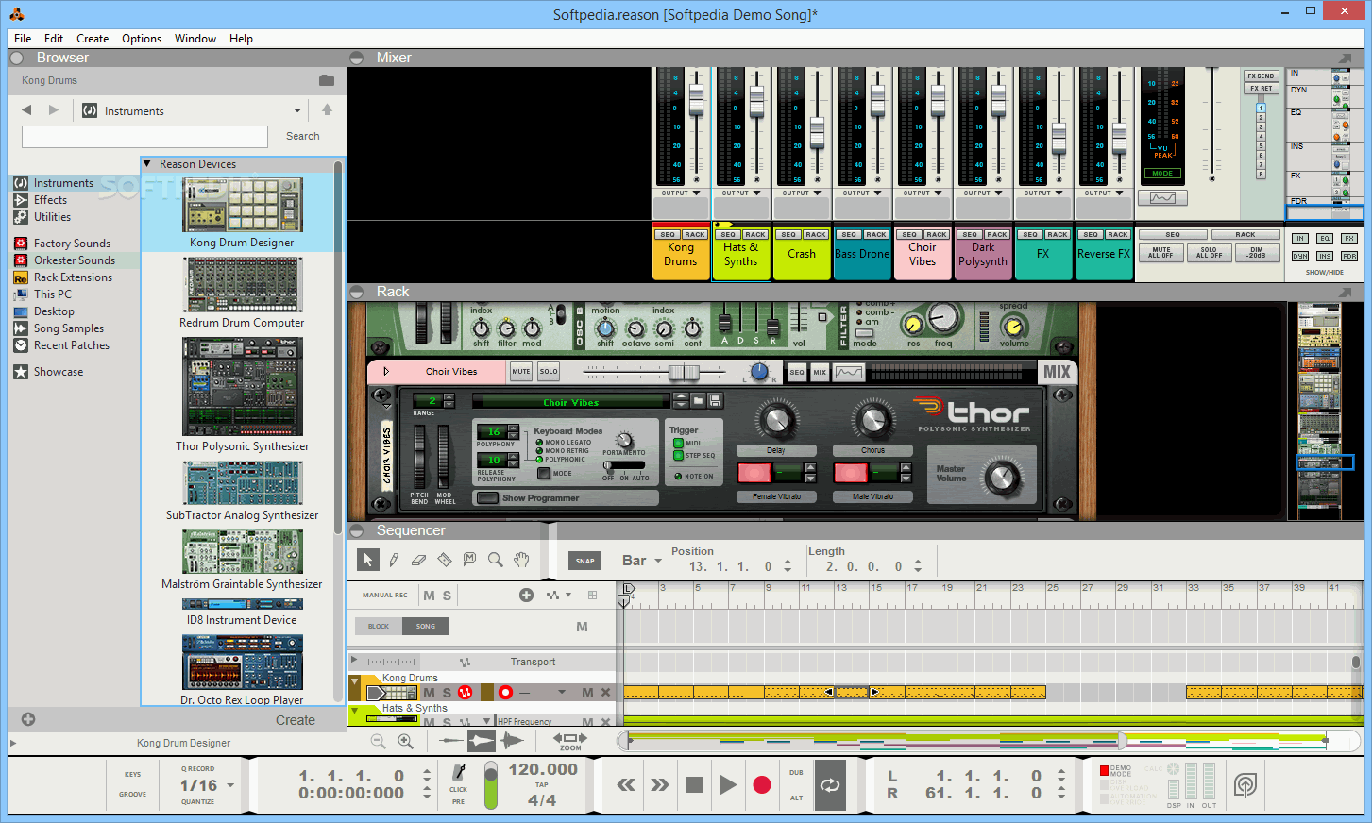Select the Magnify tool in the Sequencer

click(495, 560)
